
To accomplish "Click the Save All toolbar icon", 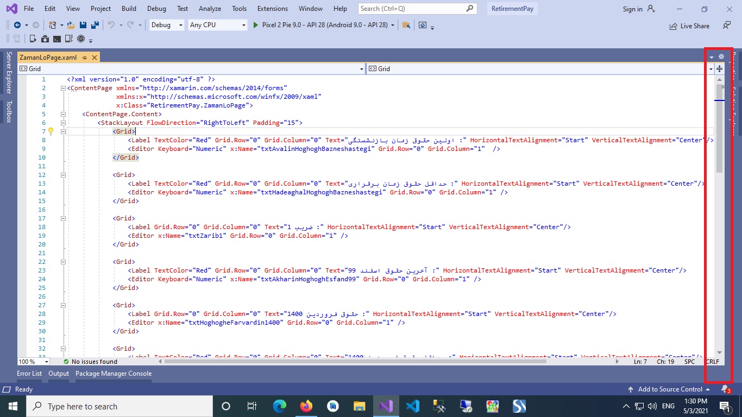I will (95, 25).
